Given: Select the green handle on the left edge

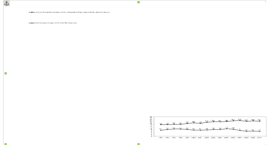Looking at the screenshot, I should point(6,74).
